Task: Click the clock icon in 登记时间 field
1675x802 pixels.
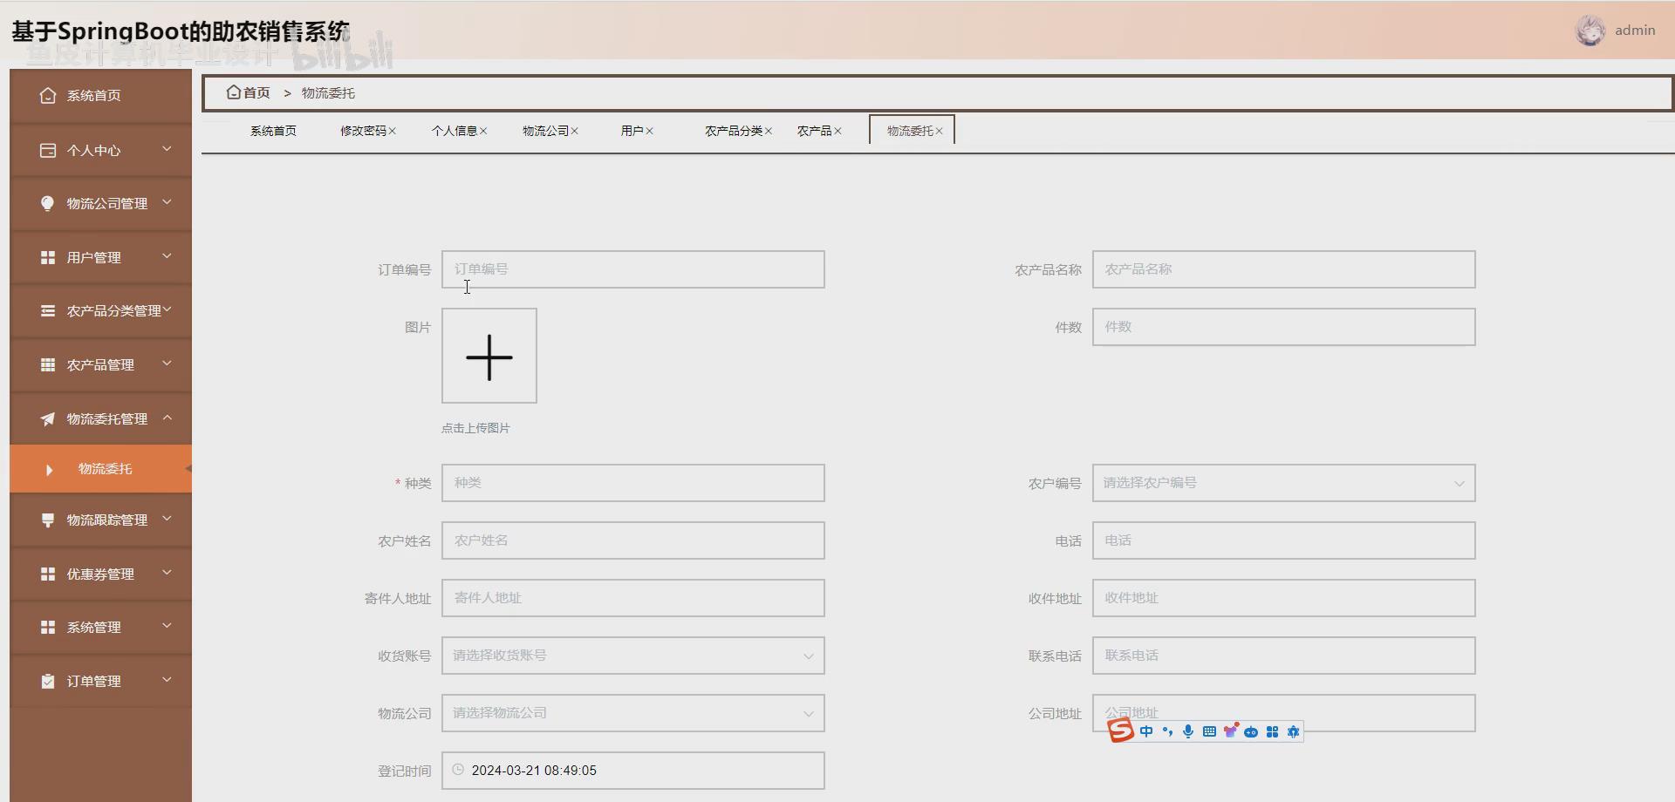Action: [x=460, y=771]
